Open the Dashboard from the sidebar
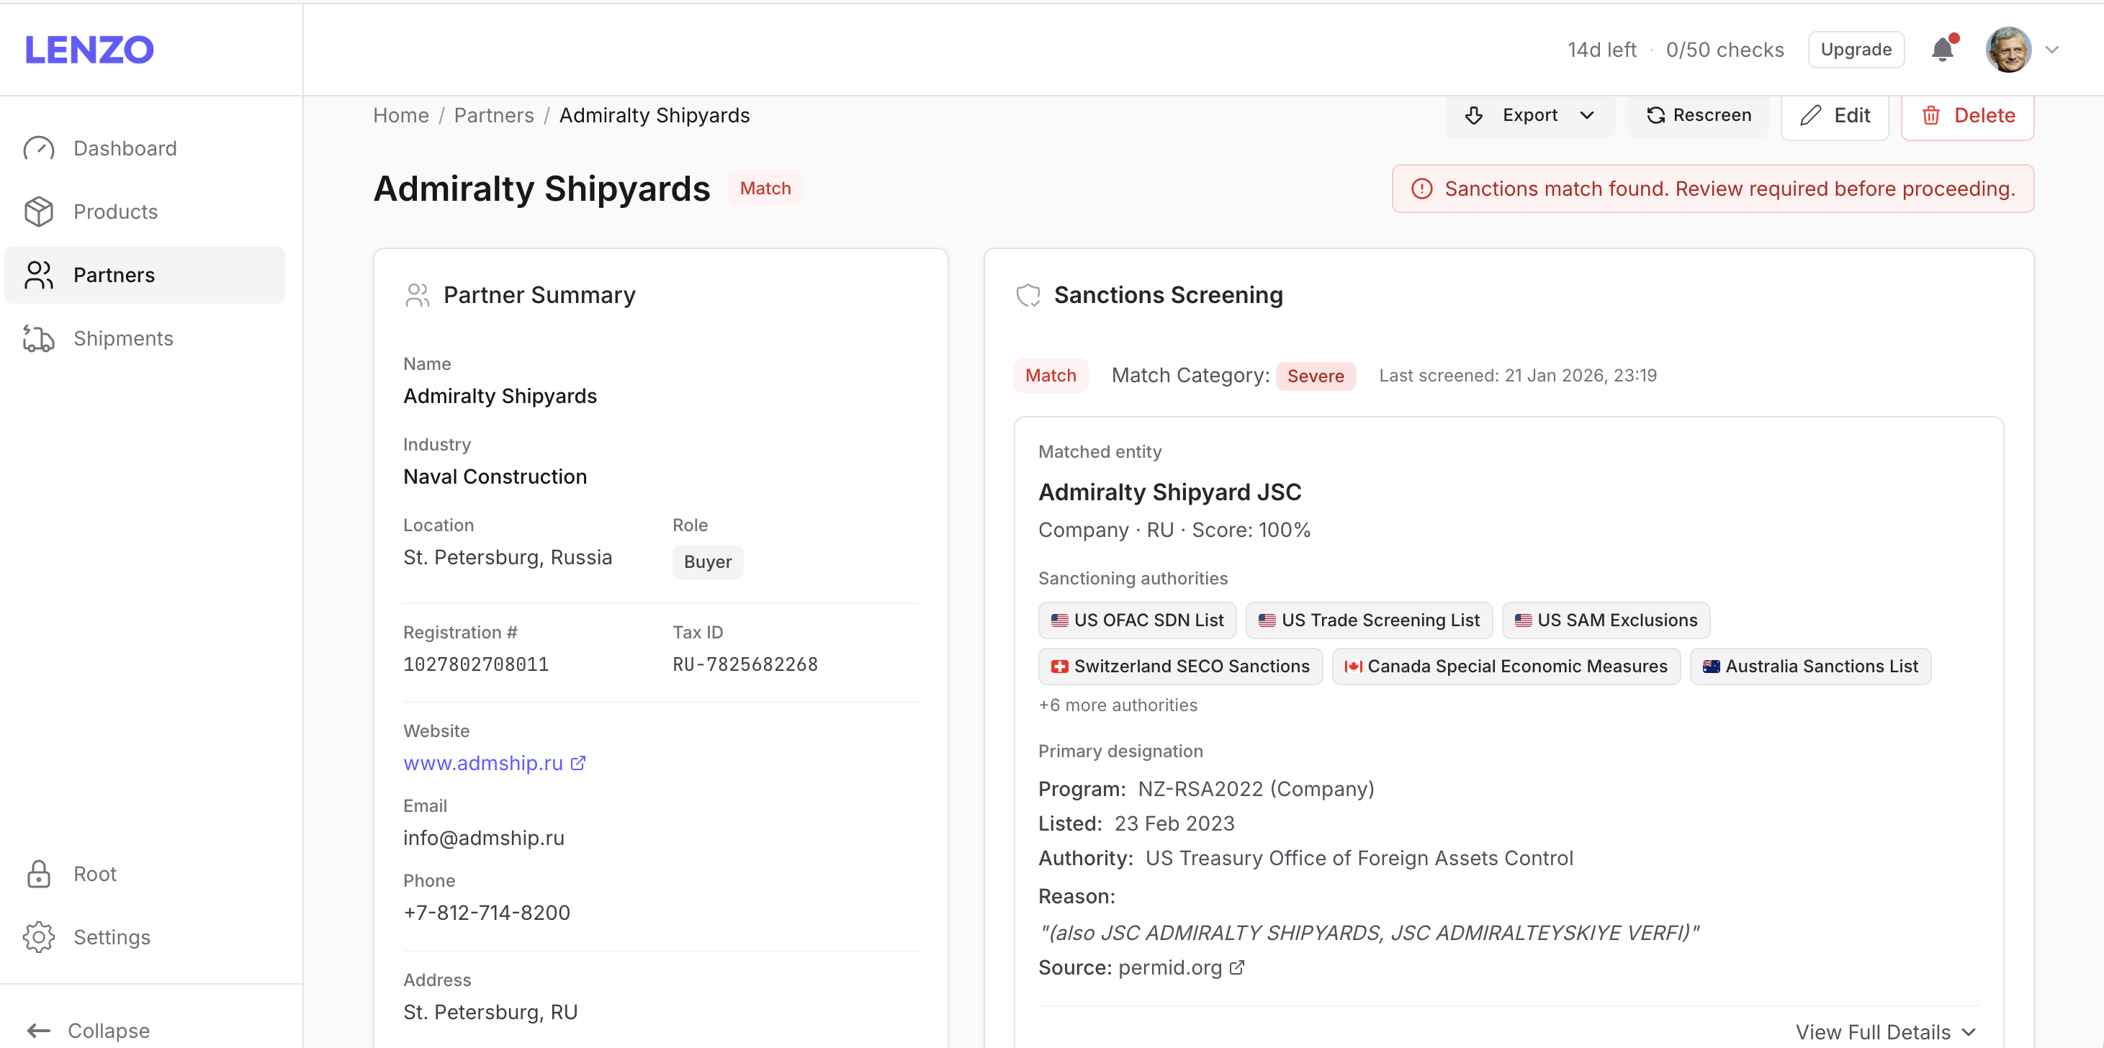 [39, 148]
